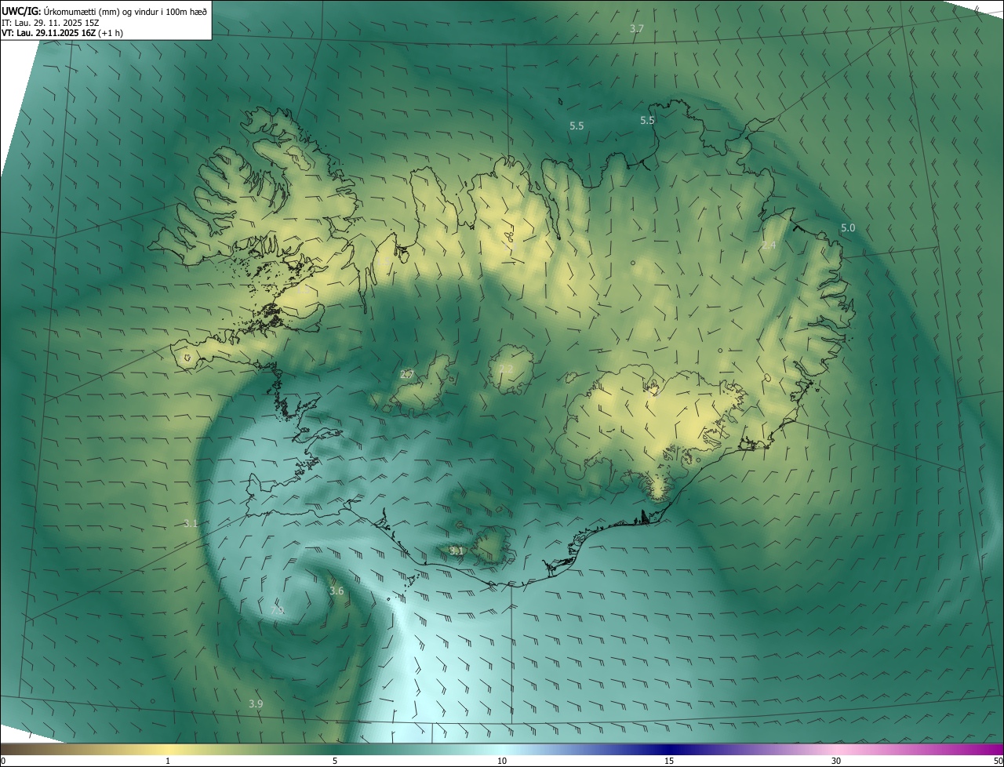This screenshot has height=767, width=1004.
Task: Click the 3.7 value label on the map
Action: pos(637,28)
